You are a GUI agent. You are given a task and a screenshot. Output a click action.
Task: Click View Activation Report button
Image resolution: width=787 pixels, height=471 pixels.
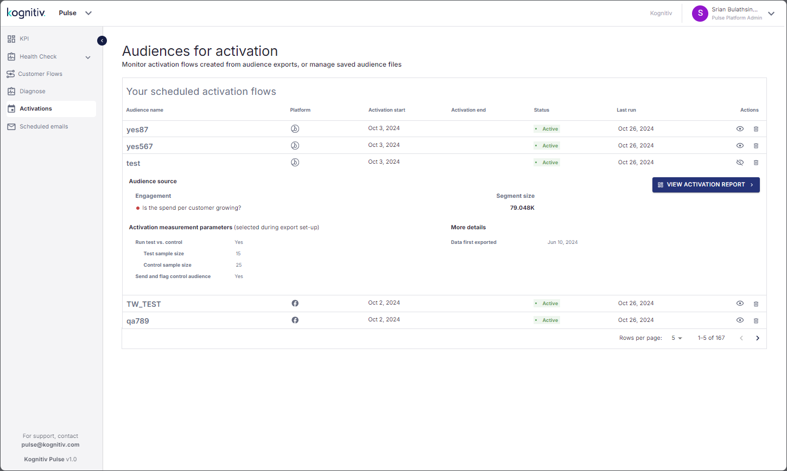[x=706, y=185]
